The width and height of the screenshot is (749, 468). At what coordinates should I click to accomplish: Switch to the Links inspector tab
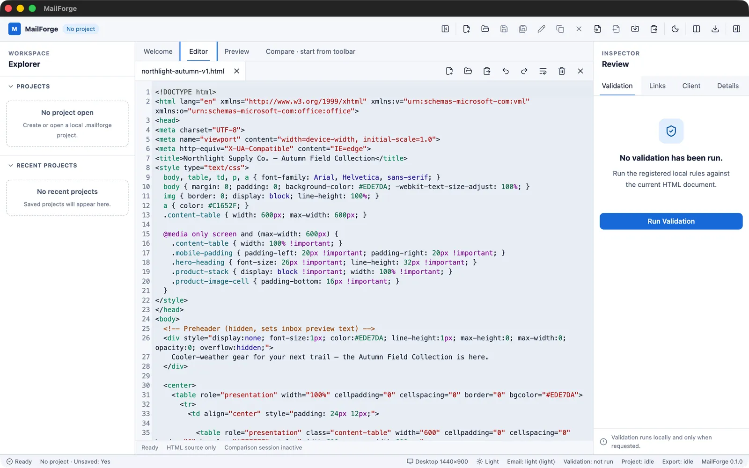657,86
